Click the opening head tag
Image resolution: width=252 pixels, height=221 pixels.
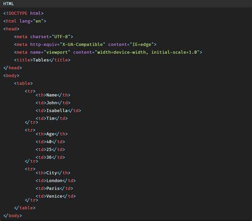(x=11, y=29)
